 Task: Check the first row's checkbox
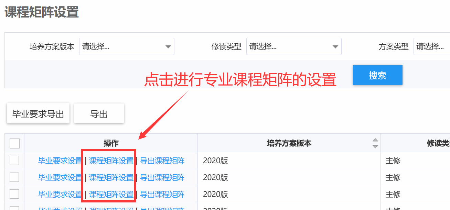point(14,161)
